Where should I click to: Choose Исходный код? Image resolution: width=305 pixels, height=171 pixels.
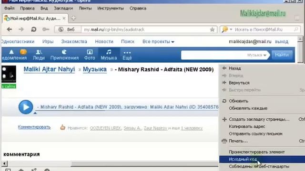click(262, 159)
